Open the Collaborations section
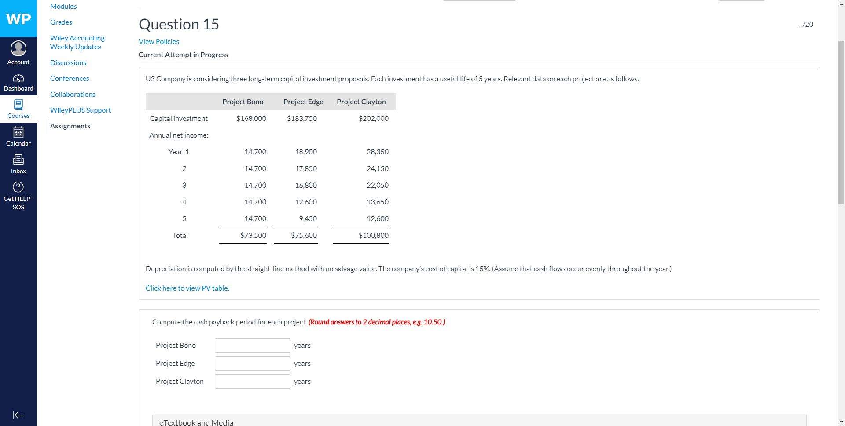The width and height of the screenshot is (845, 426). point(73,94)
